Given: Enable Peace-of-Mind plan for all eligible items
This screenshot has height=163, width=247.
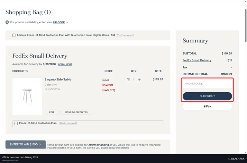Looking at the screenshot, I should (14, 35).
